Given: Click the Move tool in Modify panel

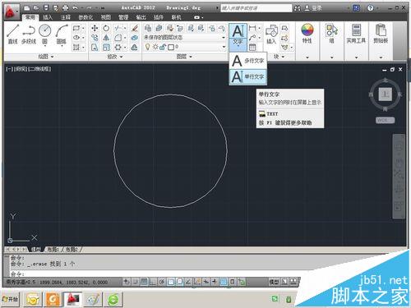Looking at the screenshot, I should [x=95, y=28].
